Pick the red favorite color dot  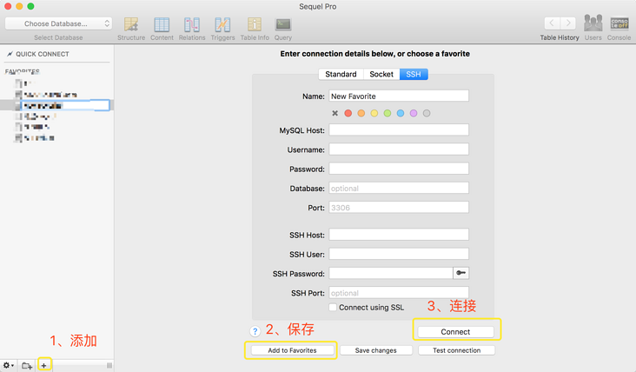pos(348,113)
